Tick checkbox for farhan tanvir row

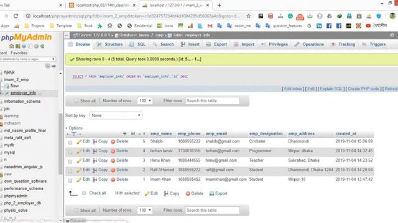click(x=70, y=152)
